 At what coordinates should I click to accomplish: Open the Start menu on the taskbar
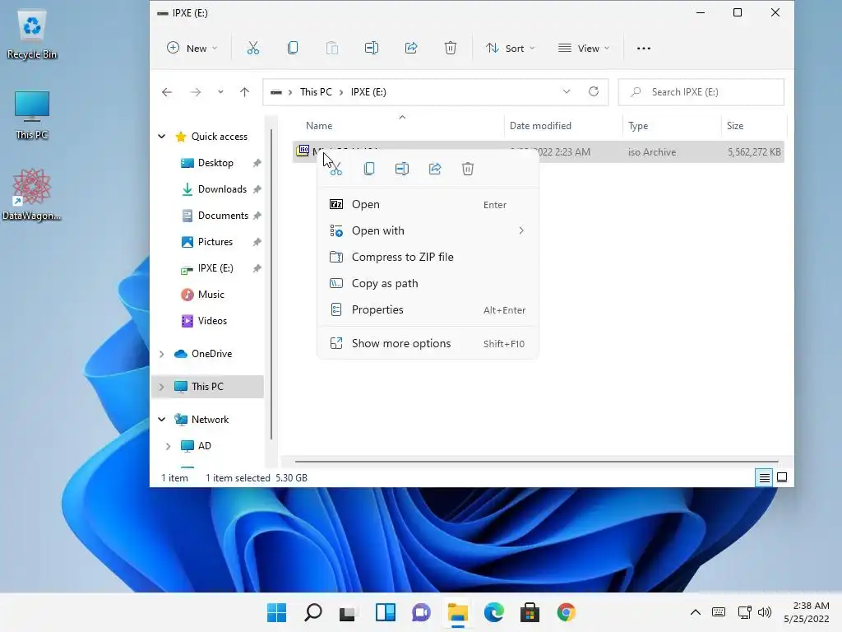(x=276, y=612)
